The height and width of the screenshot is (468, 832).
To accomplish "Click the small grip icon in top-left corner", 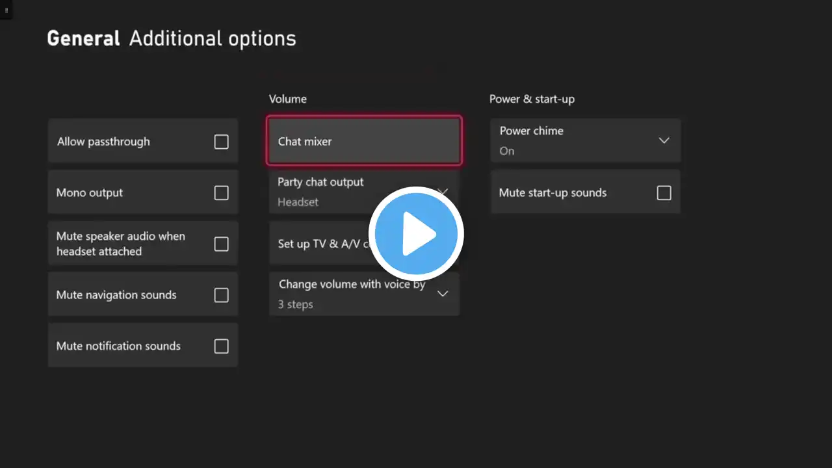I will [6, 10].
